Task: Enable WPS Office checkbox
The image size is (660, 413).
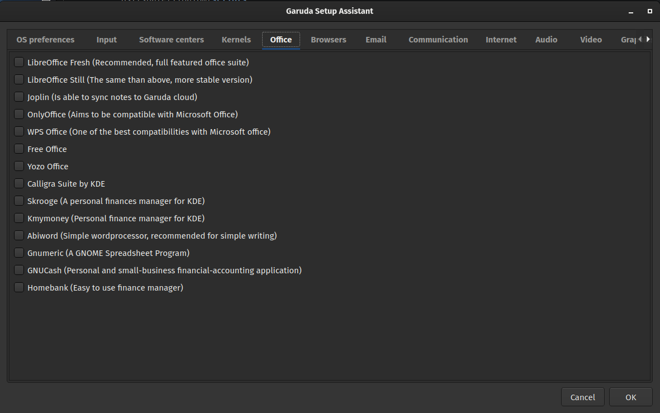Action: coord(19,131)
